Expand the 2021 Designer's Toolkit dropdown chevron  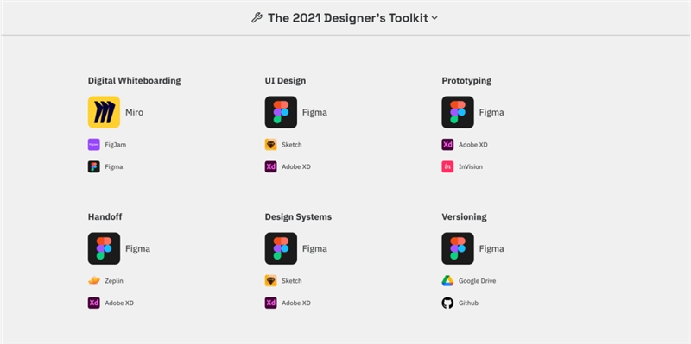[434, 18]
